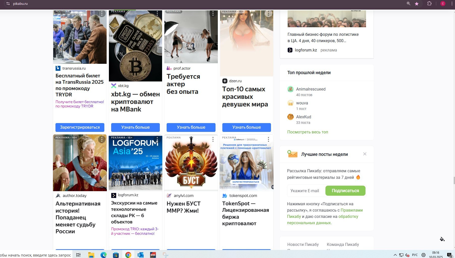Click the transrussia.ru favicon icon

(x=58, y=68)
